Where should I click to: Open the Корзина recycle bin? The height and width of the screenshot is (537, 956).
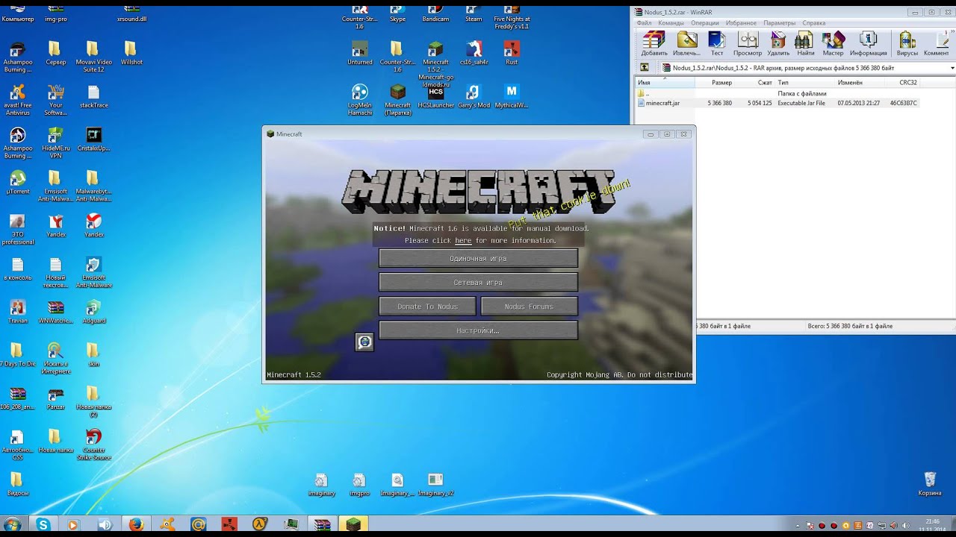click(930, 484)
